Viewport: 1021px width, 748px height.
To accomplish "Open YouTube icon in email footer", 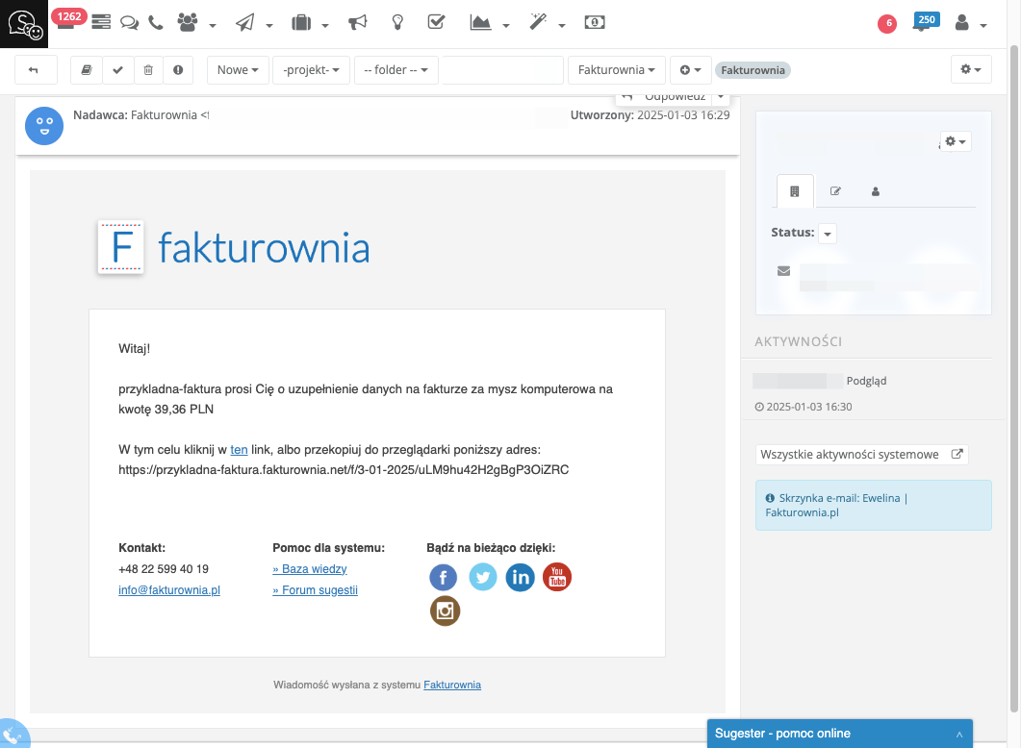I will [557, 577].
